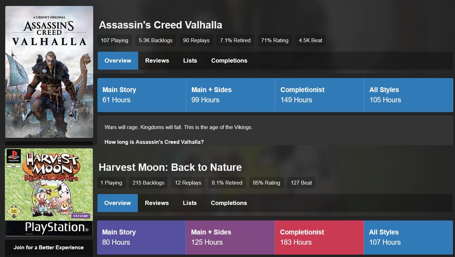Viewport: 455px width, 257px height.
Task: Click the red Completionist 183 Hours tile
Action: pyautogui.click(x=319, y=237)
